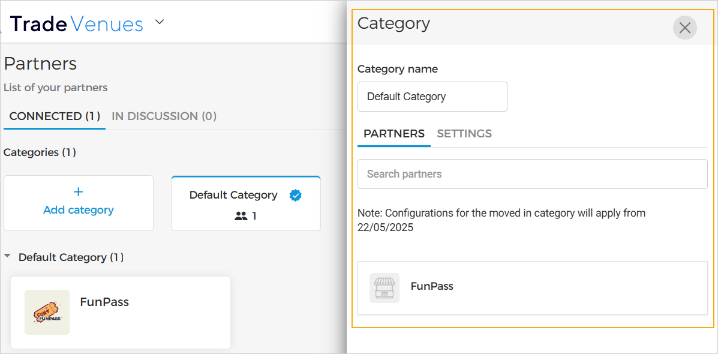
Task: Select the Connected (1) tab
Action: tap(55, 116)
